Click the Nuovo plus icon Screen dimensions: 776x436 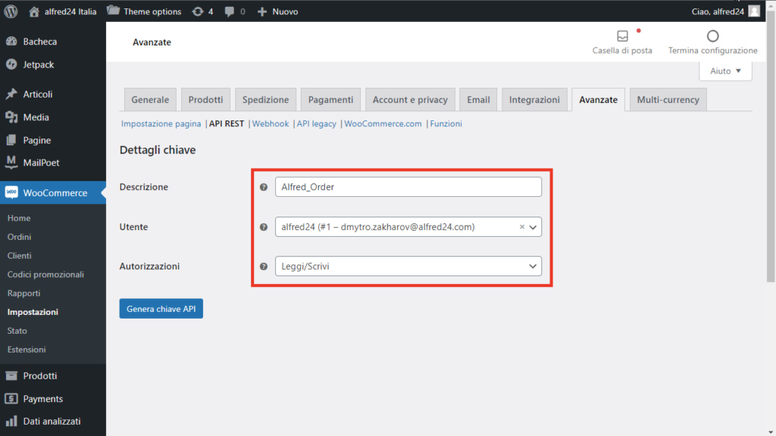[x=261, y=11]
